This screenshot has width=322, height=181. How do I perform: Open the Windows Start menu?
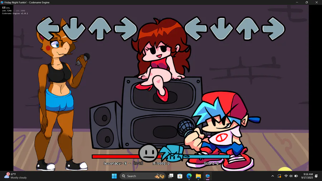(x=114, y=176)
